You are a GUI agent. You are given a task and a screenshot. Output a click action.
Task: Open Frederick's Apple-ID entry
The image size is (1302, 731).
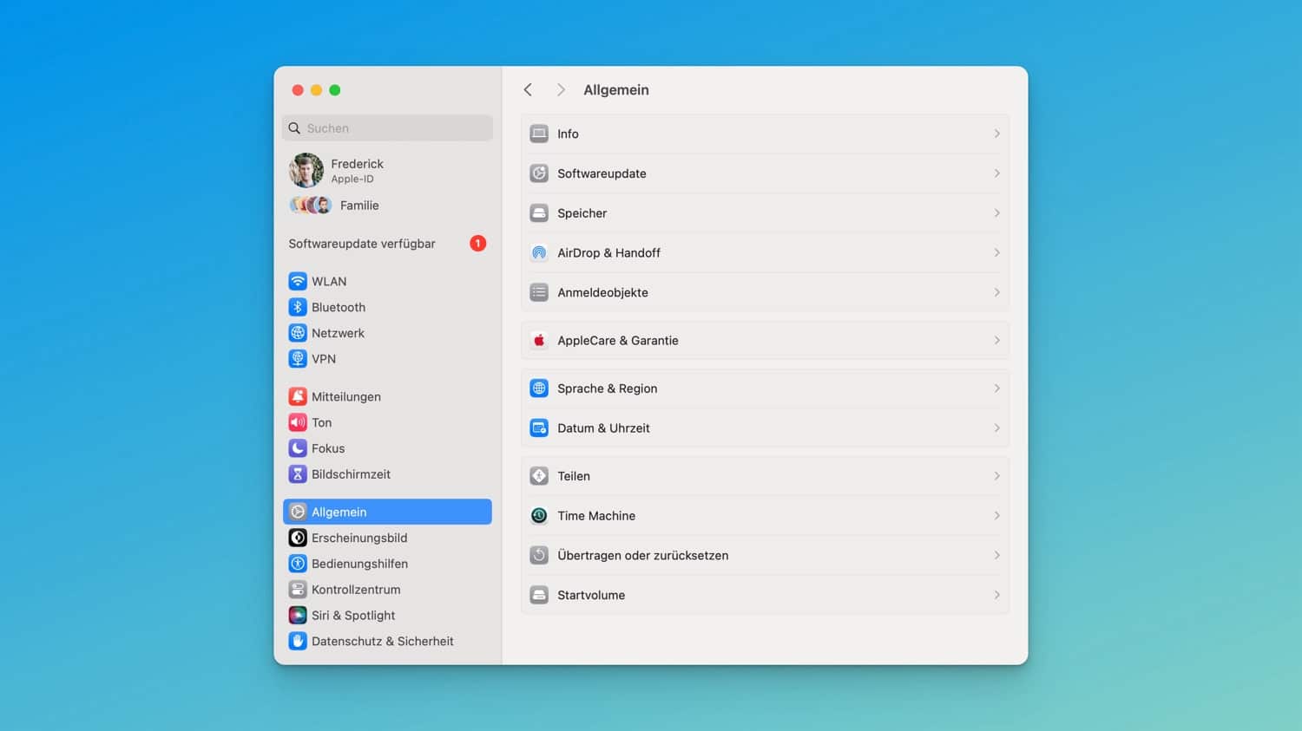coord(387,171)
